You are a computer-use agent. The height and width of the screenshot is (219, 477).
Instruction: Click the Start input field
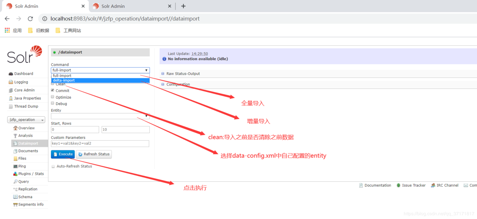75,130
